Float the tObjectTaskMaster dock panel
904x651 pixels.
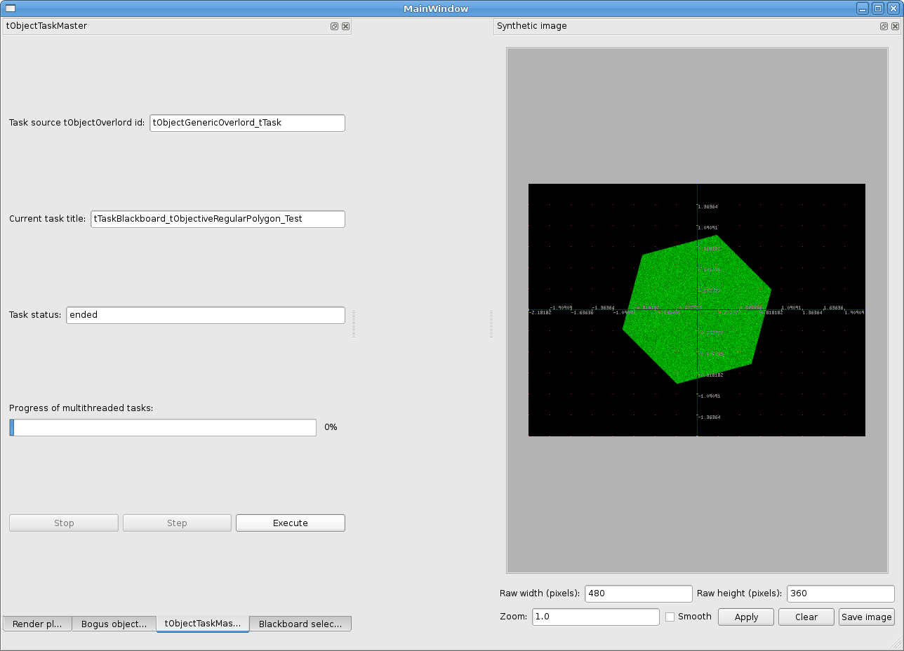[334, 26]
